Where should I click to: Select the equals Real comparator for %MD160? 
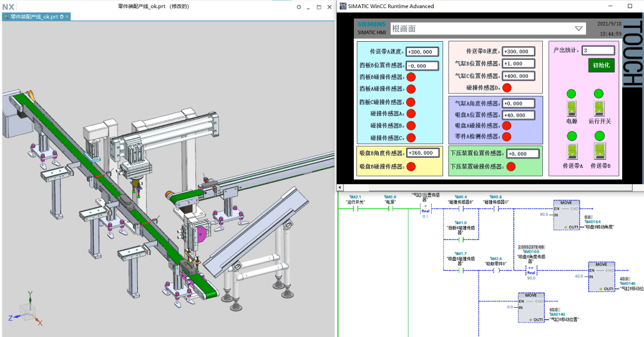[x=531, y=270]
